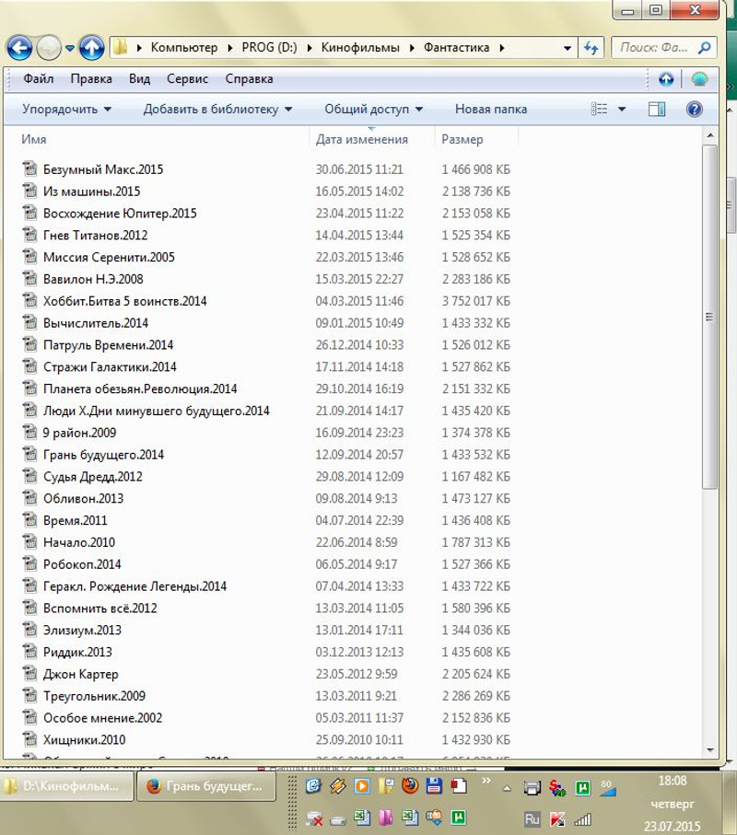This screenshot has height=835, width=737.
Task: Sort by the Имя column header
Action: click(33, 140)
